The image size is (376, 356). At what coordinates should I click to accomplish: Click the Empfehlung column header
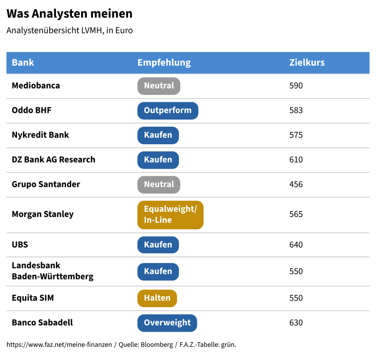click(x=164, y=63)
